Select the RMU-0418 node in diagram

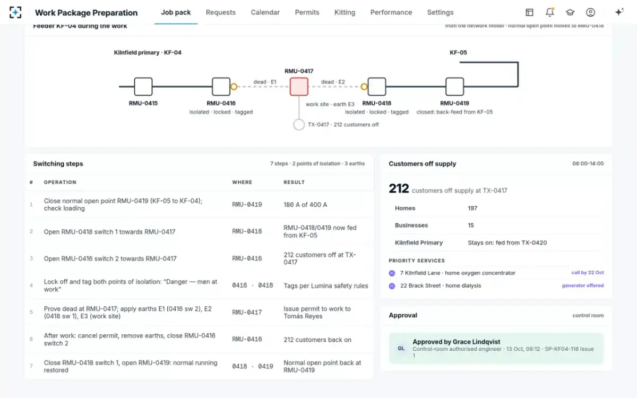click(x=376, y=86)
